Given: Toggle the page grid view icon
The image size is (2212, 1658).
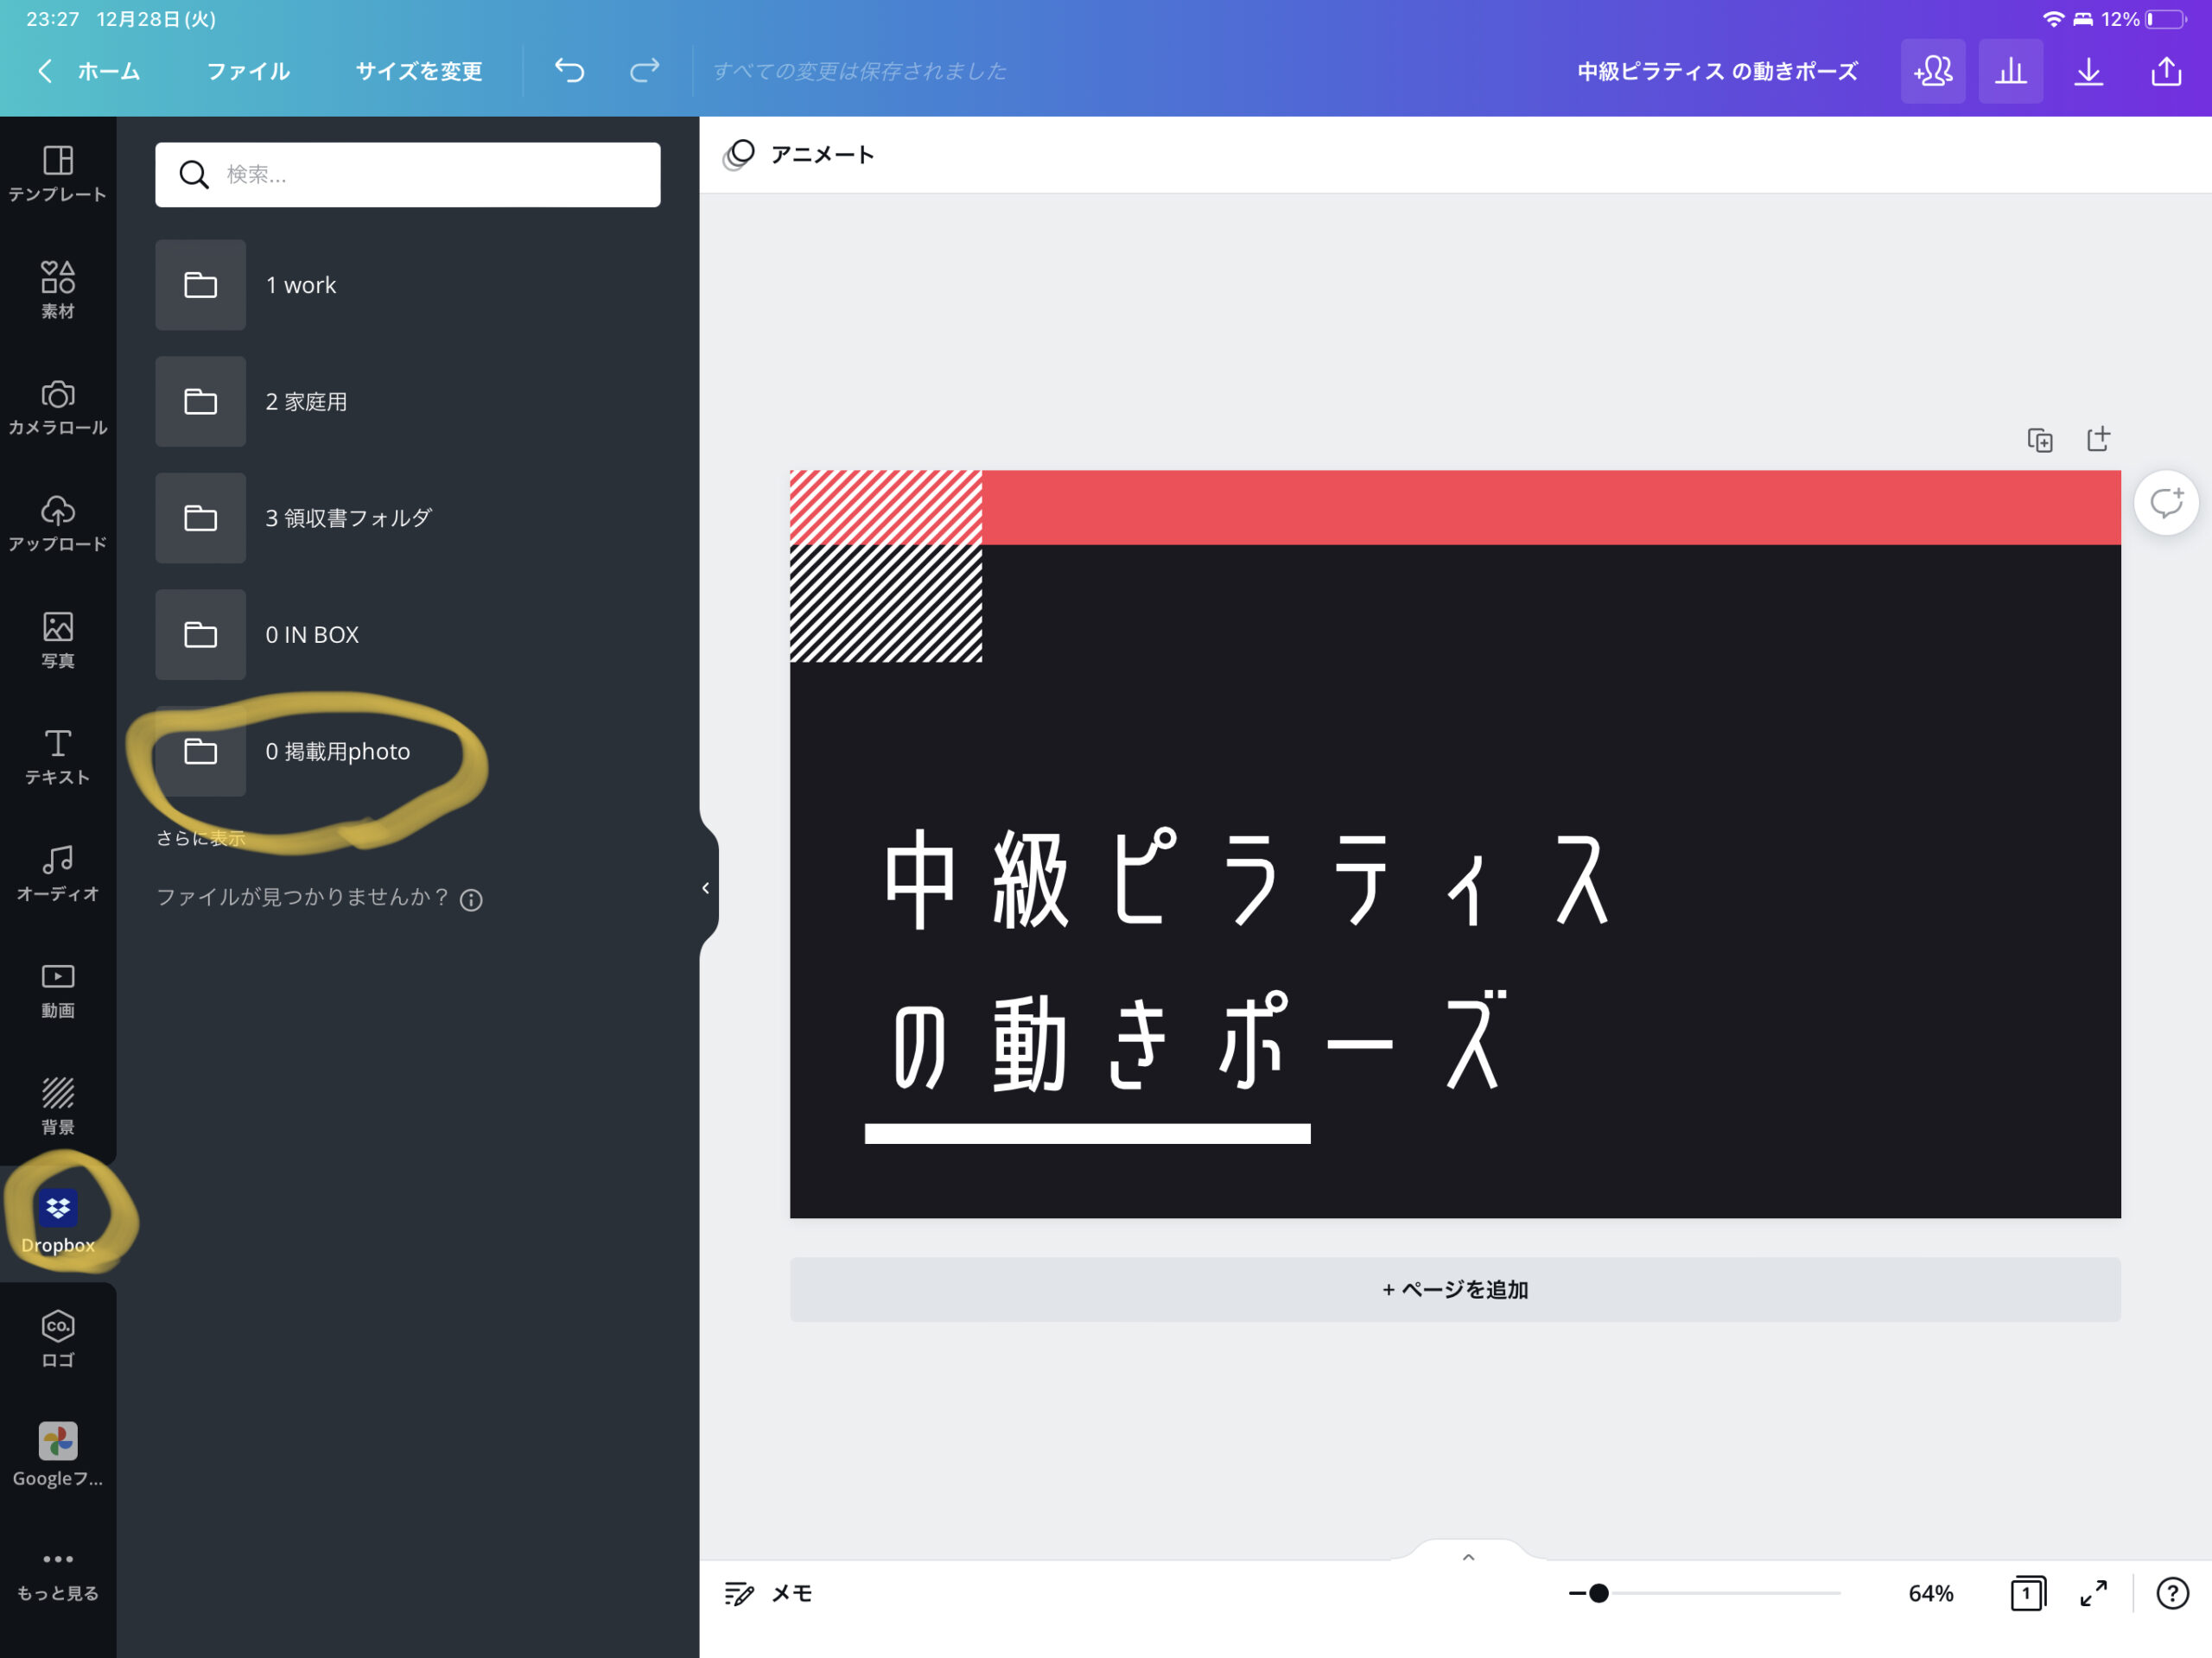Looking at the screenshot, I should click(x=2028, y=1593).
